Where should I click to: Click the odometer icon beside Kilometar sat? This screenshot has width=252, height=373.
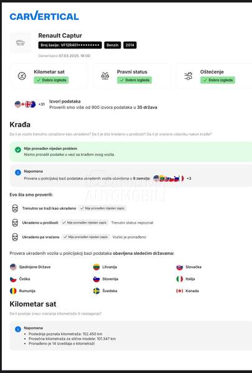tap(22, 76)
